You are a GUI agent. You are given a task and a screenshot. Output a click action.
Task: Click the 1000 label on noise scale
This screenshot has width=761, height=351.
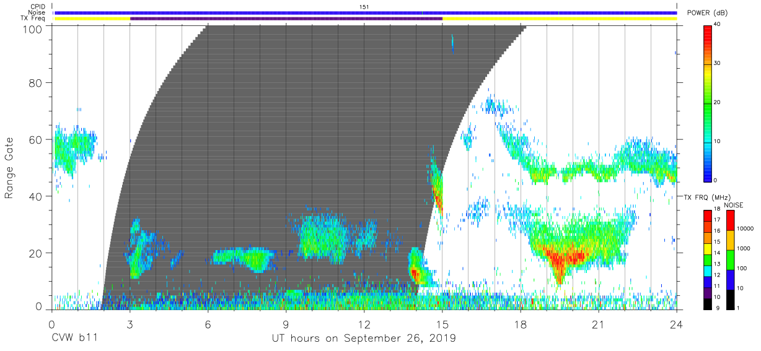(x=744, y=248)
